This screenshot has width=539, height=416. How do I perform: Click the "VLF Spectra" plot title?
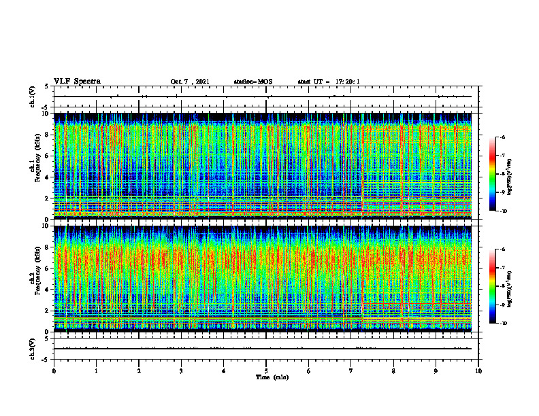pos(77,81)
